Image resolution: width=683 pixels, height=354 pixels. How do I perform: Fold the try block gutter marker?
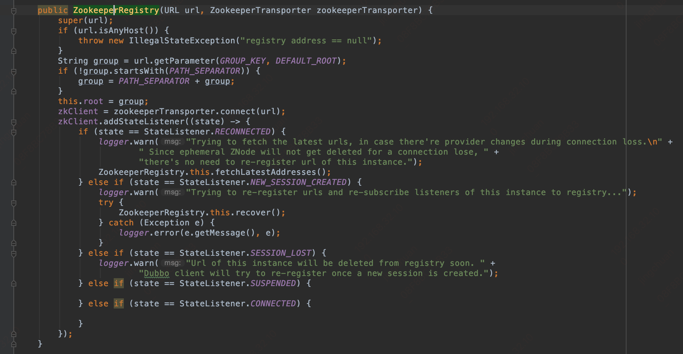(14, 203)
